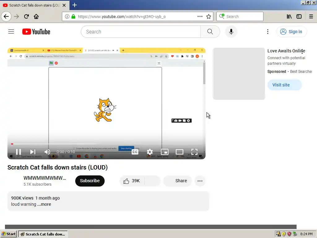
Task: Click the sponsored ad thumbnail
Action: tap(239, 74)
